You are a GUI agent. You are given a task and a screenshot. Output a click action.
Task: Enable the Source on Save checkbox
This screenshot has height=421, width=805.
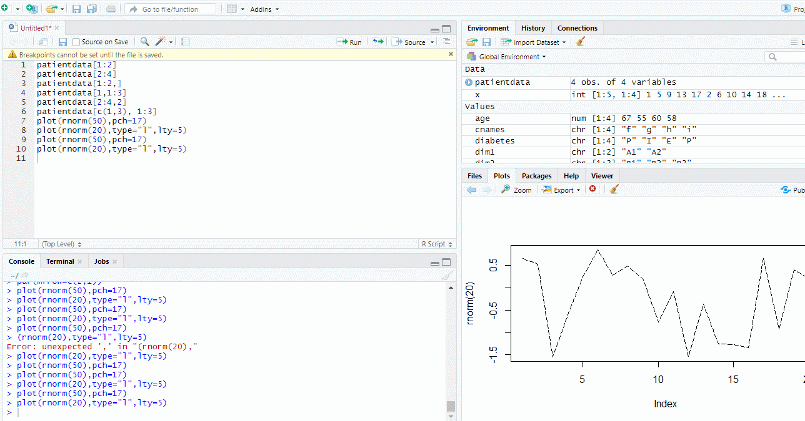[76, 42]
